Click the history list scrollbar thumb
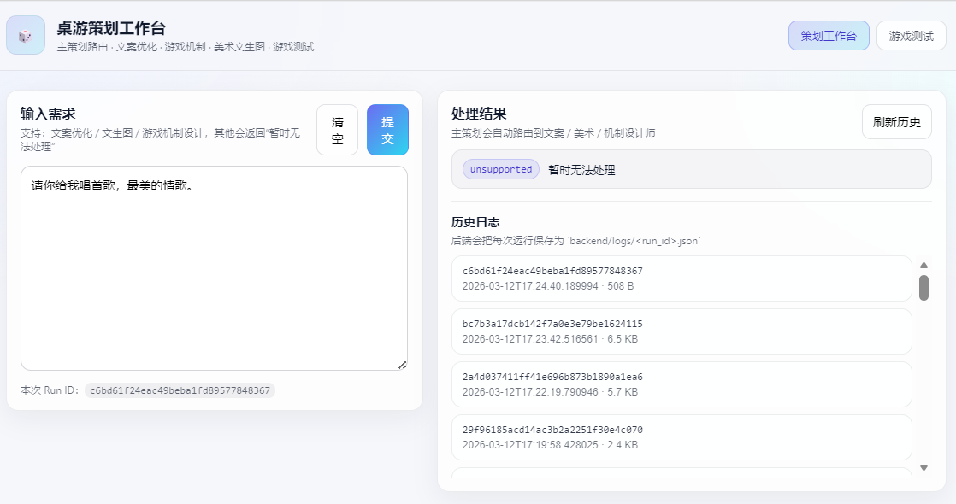Viewport: 956px width, 504px height. coord(924,287)
